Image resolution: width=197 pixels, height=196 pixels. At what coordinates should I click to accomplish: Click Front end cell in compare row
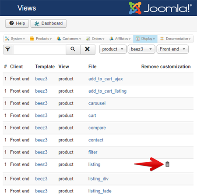click(20, 128)
